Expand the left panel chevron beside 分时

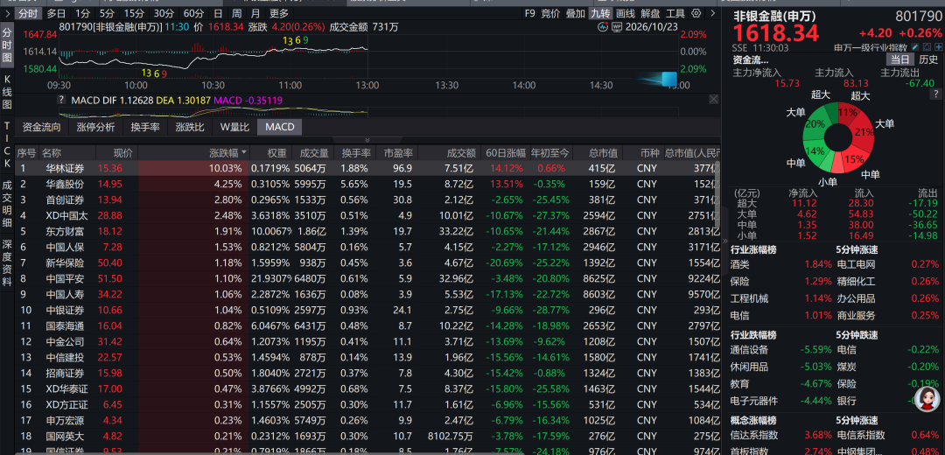(x=7, y=13)
